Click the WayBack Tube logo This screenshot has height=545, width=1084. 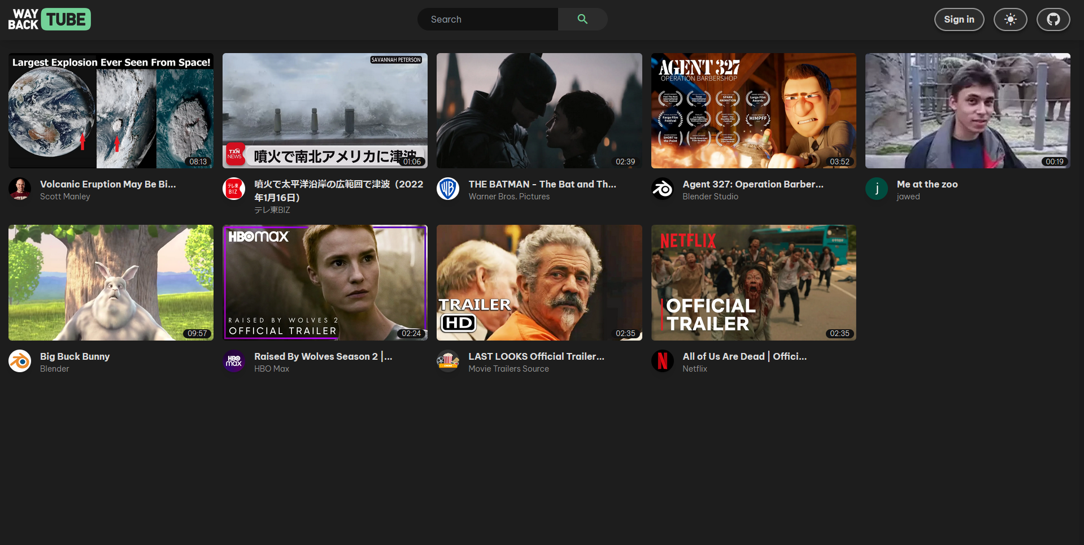click(x=49, y=19)
